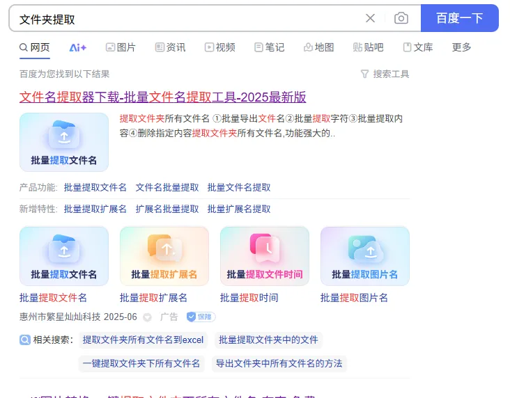Image resolution: width=510 pixels, height=398 pixels.
Task: Click 批量提取图片名 caption link
Action: pyautogui.click(x=354, y=298)
